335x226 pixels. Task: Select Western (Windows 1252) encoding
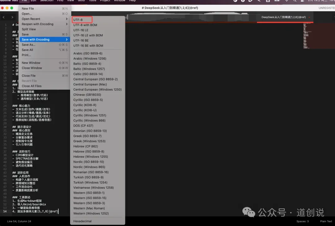pos(98,213)
